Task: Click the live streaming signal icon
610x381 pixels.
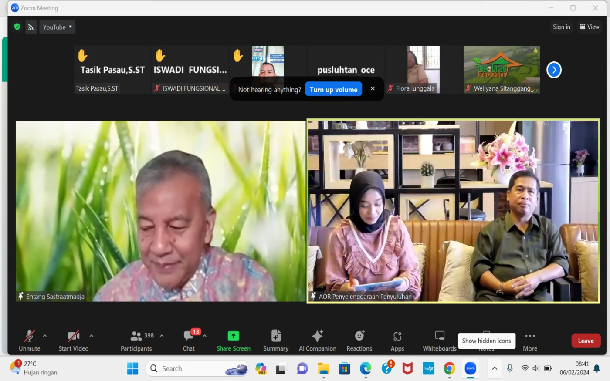Action: point(31,27)
